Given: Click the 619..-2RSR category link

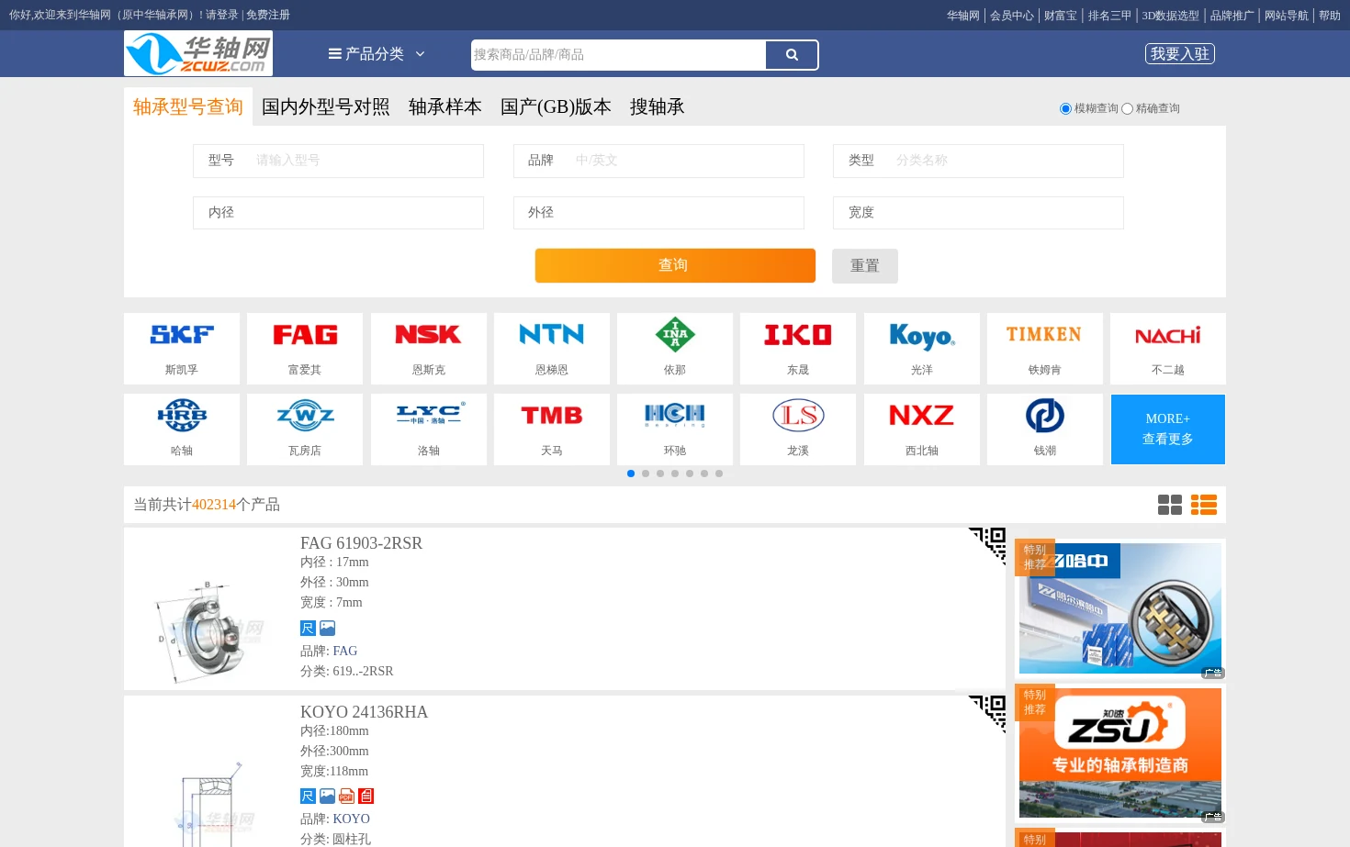Looking at the screenshot, I should (363, 672).
